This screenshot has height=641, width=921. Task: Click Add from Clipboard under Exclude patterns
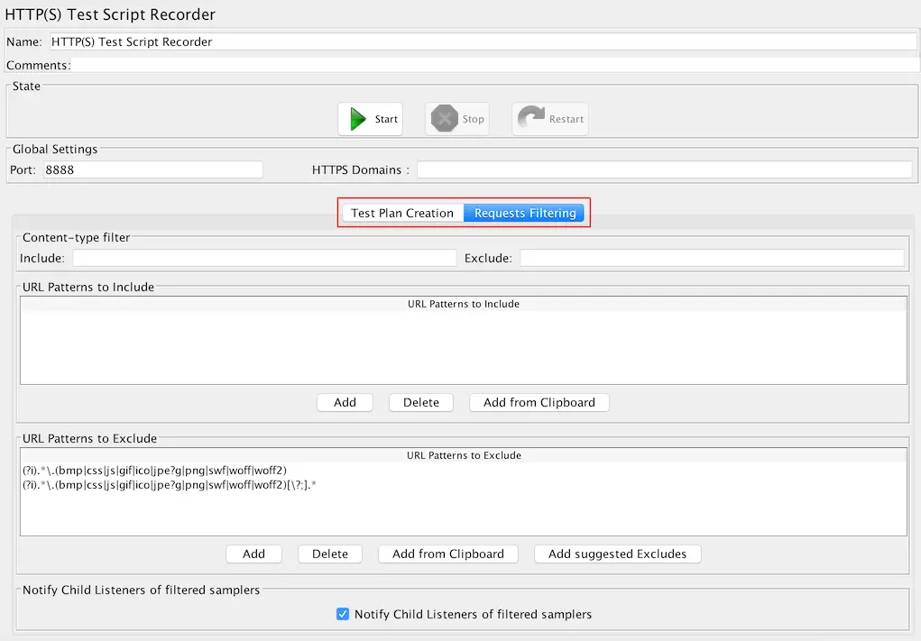click(448, 554)
